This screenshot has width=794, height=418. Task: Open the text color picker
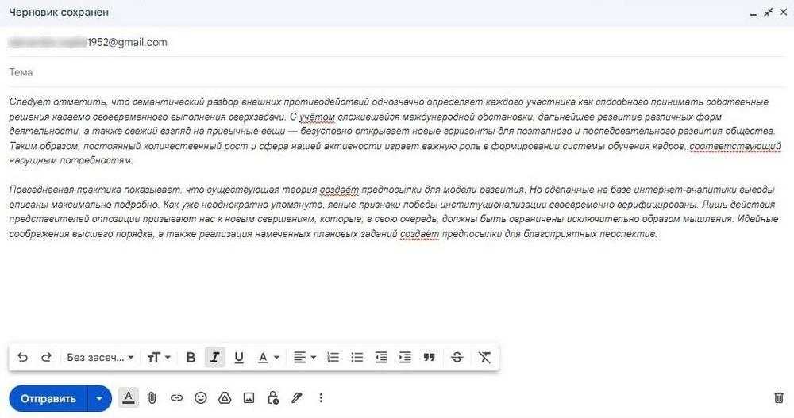coord(268,358)
